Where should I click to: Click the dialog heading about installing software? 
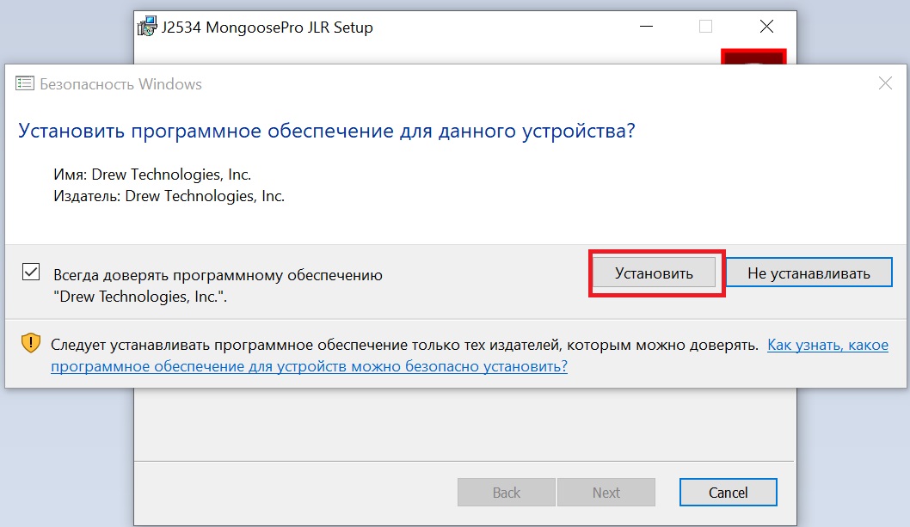click(x=327, y=131)
